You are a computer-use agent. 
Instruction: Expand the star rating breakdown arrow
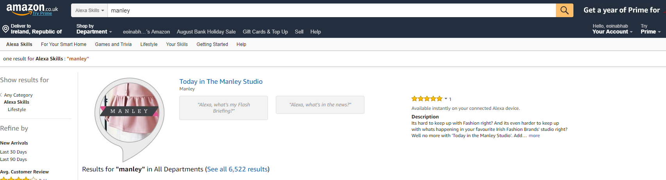pos(446,99)
